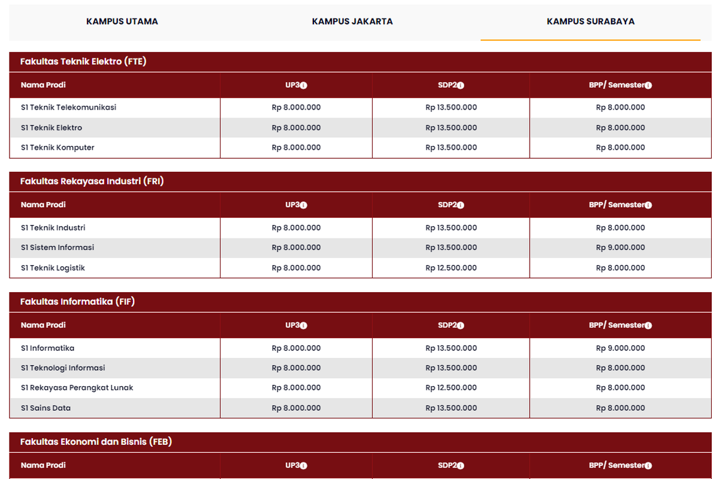Switch to the Kampus Jakarta tab
719x479 pixels.
click(x=352, y=22)
